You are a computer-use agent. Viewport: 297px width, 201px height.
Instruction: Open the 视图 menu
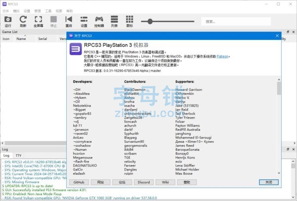(x=59, y=11)
